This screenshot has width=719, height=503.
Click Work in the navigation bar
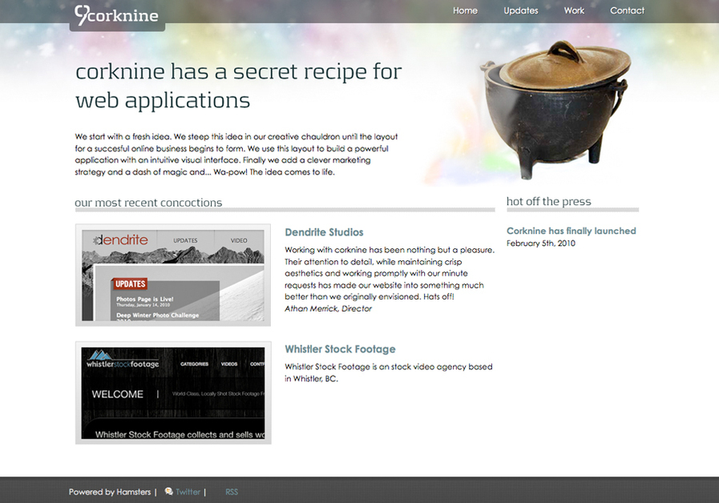(574, 10)
